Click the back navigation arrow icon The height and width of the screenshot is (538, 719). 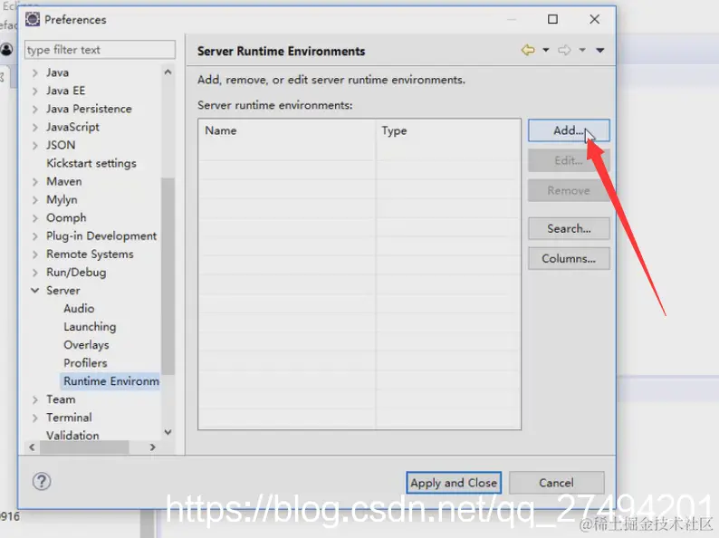[x=528, y=50]
